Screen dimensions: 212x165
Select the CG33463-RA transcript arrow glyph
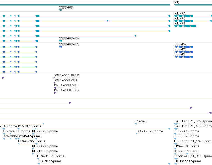click(60, 41)
